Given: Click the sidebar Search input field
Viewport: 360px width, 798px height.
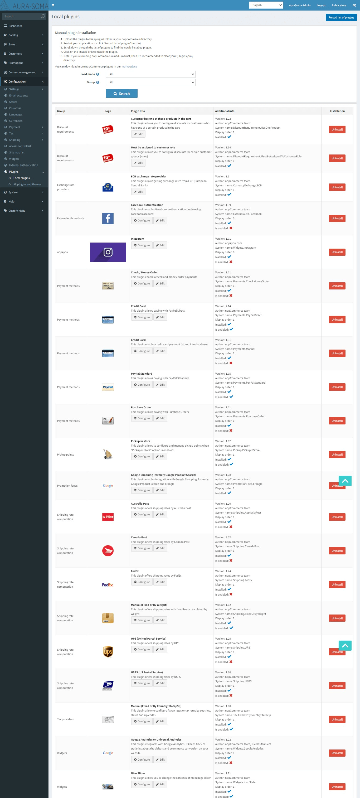Looking at the screenshot, I should coord(21,16).
